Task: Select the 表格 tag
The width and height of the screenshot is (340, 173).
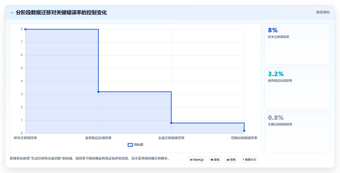Action: [215, 160]
